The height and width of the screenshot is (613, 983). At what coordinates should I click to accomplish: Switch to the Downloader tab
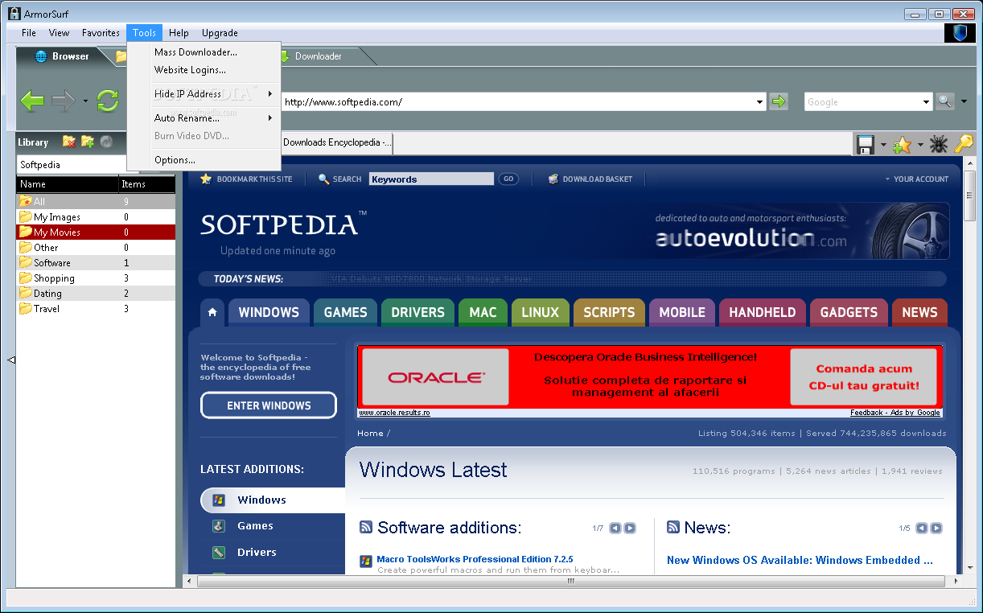[x=318, y=56]
